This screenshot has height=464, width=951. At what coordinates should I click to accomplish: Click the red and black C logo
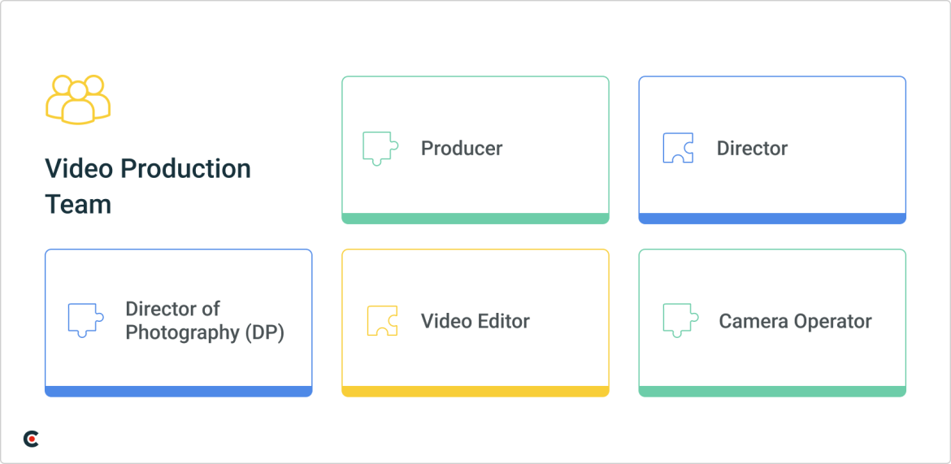pyautogui.click(x=31, y=439)
